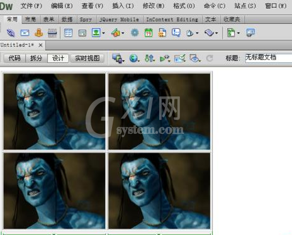The width and height of the screenshot is (292, 235).
Task: Open the Media dropdown arrow
Action: 123,33
